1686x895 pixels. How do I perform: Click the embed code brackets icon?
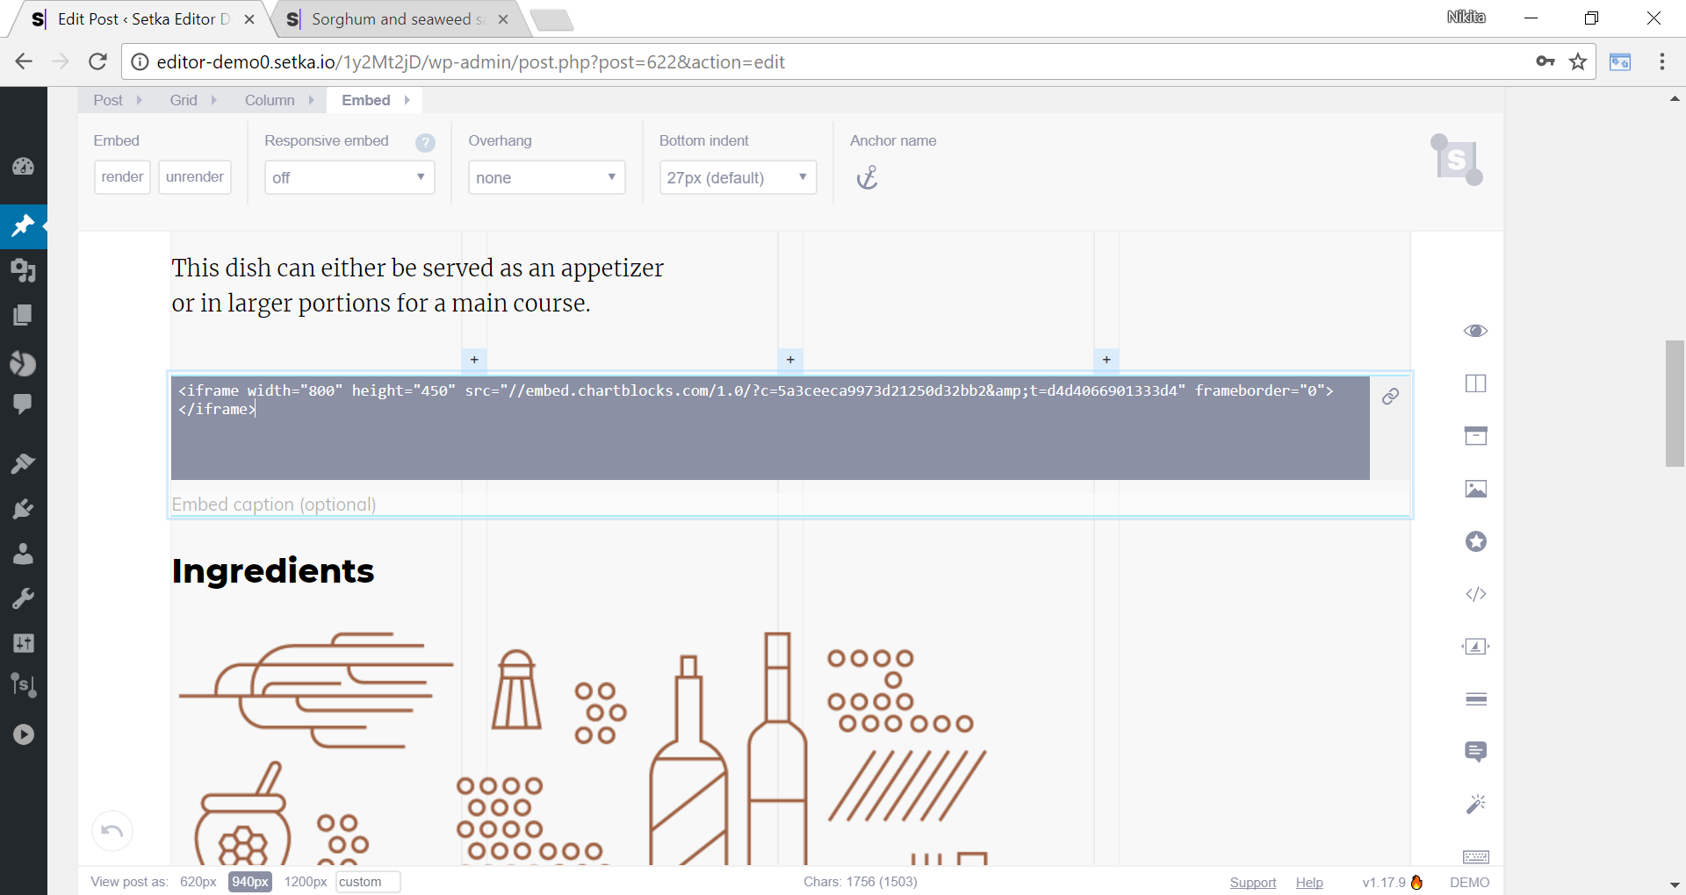pyautogui.click(x=1475, y=594)
